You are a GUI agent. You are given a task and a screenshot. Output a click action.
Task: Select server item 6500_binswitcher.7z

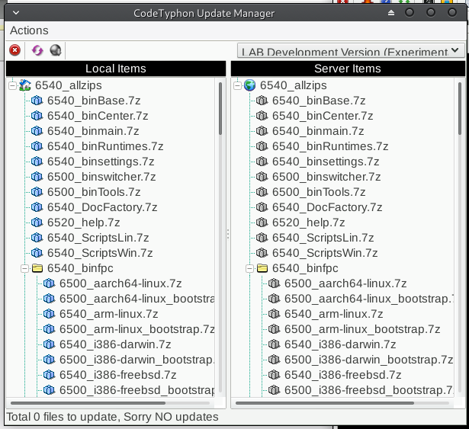(326, 177)
